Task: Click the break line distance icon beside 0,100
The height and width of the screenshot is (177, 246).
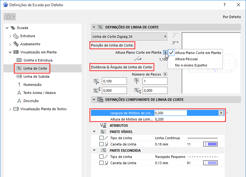Action: [x=96, y=81]
